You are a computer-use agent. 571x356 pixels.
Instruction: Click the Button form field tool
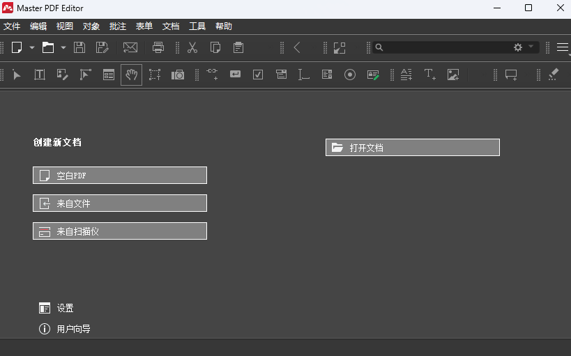235,75
